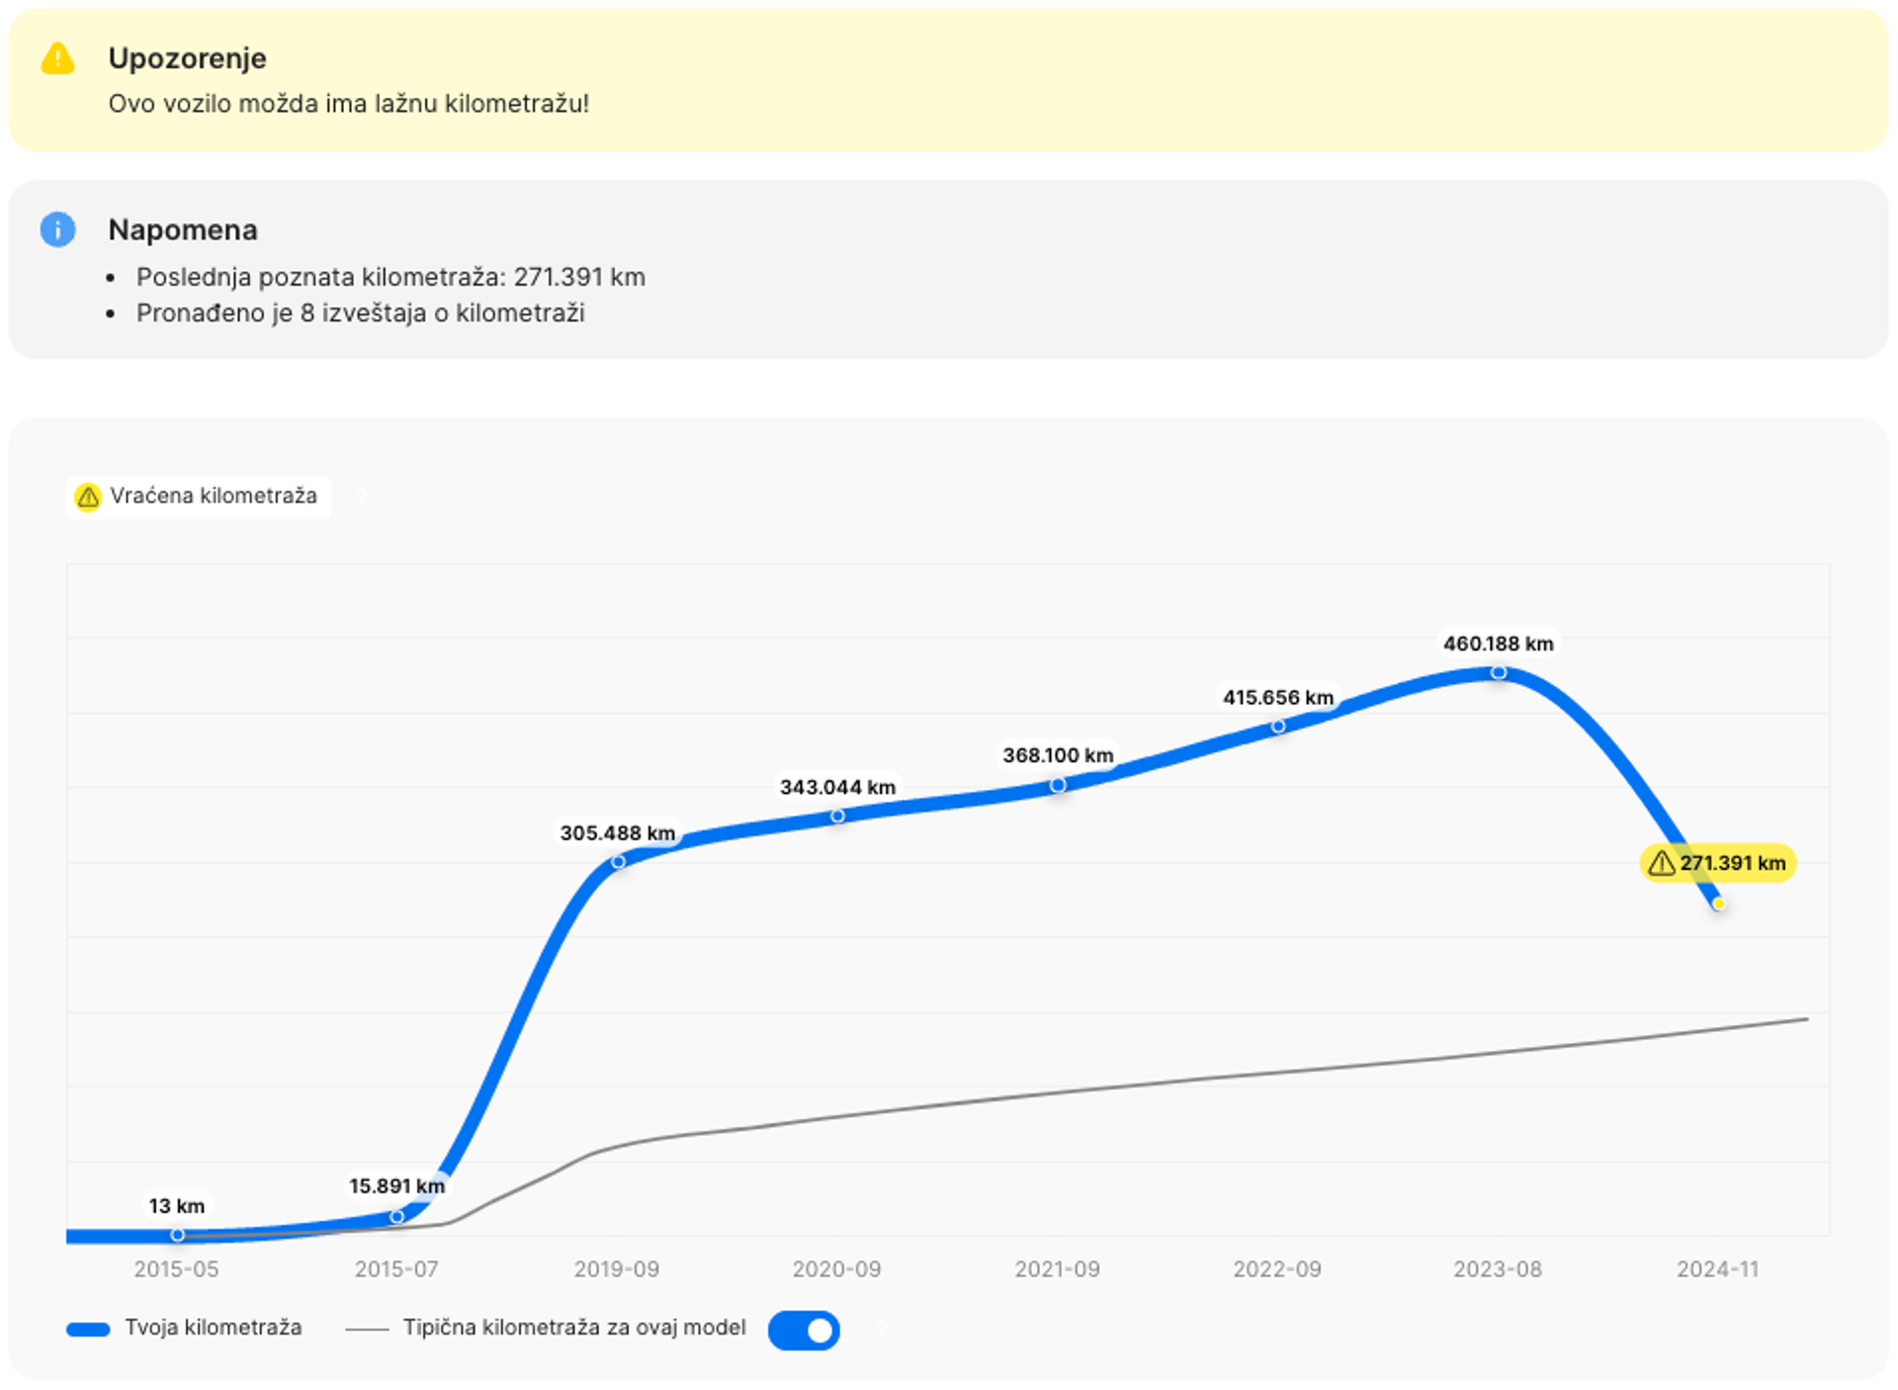Click warning icon in Vraćena kilometraža badge

(88, 496)
